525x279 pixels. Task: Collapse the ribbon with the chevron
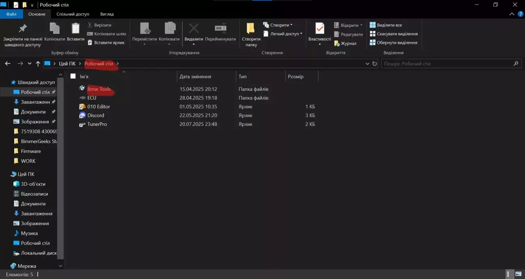click(x=511, y=14)
